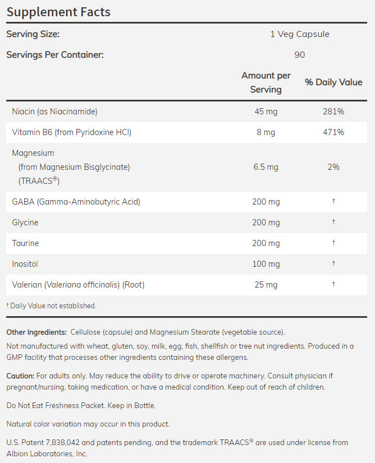Click the 'Daily Value not established' footnote

click(x=53, y=306)
